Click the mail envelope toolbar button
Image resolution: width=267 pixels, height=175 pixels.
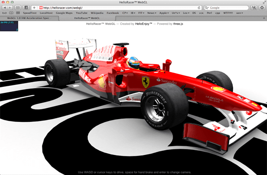pyautogui.click(x=18, y=8)
